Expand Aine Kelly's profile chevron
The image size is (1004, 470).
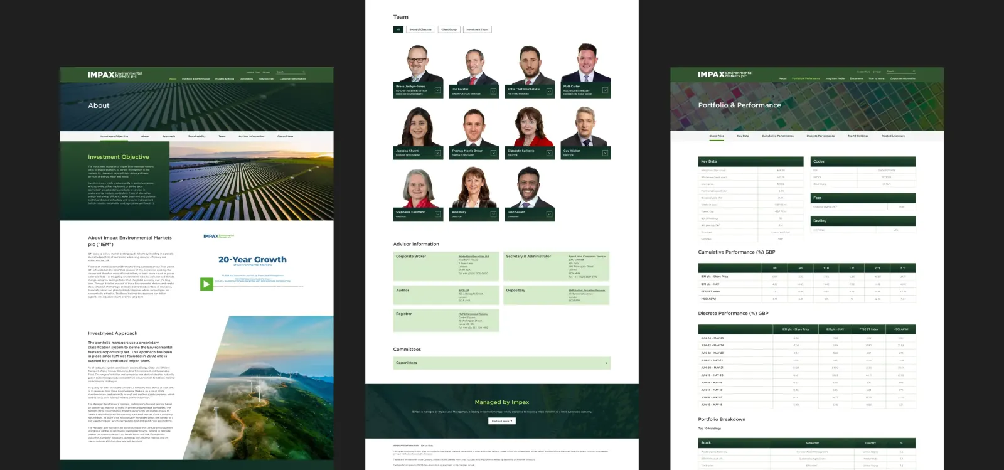(493, 215)
